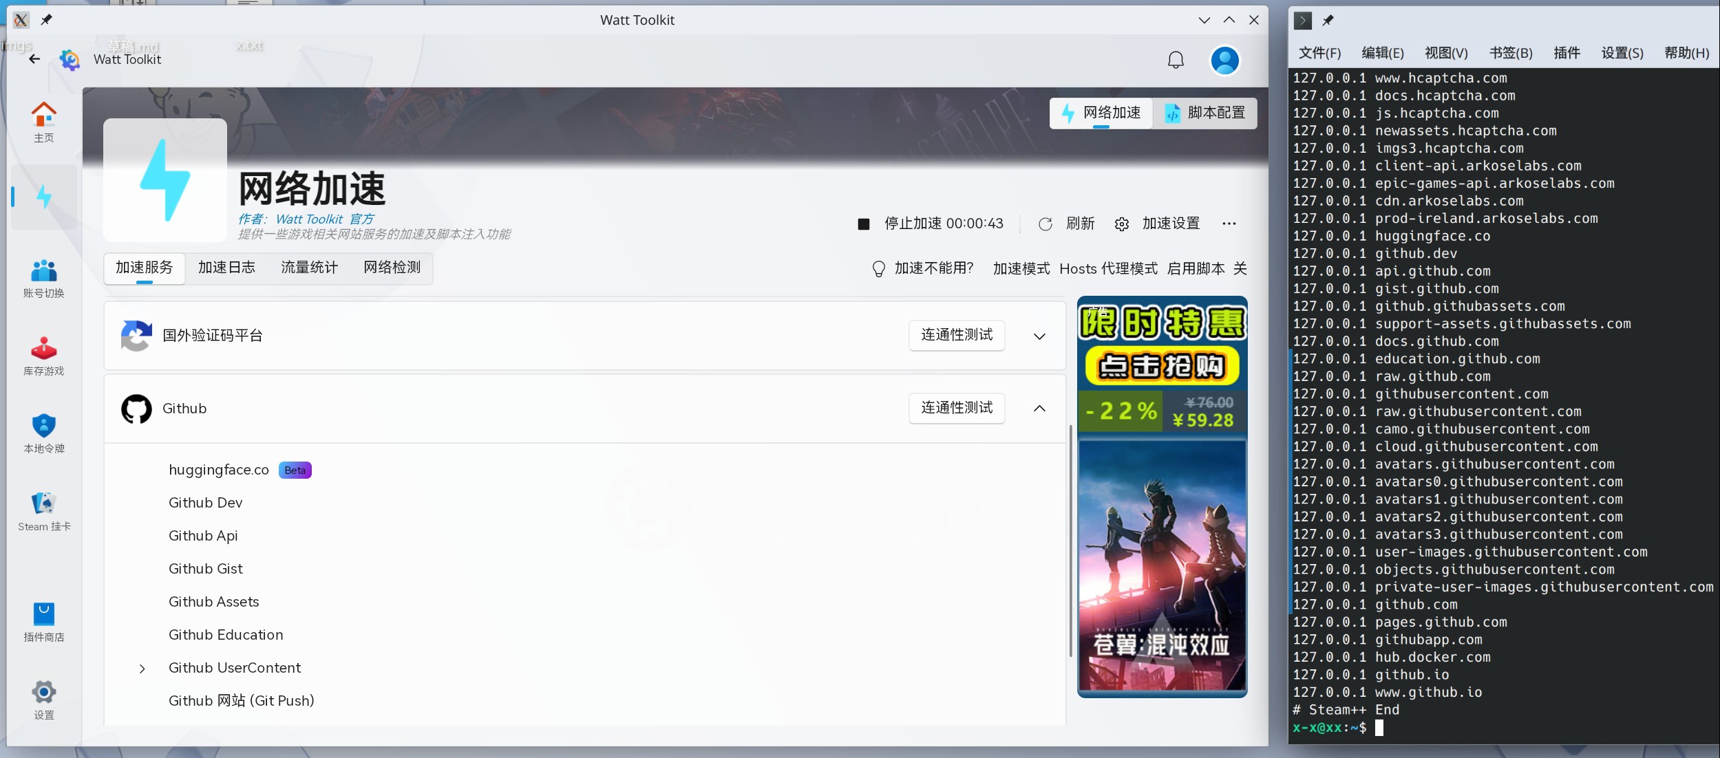1720x758 pixels.
Task: Click the 限时特惠 advertisement banner
Action: [x=1162, y=497]
